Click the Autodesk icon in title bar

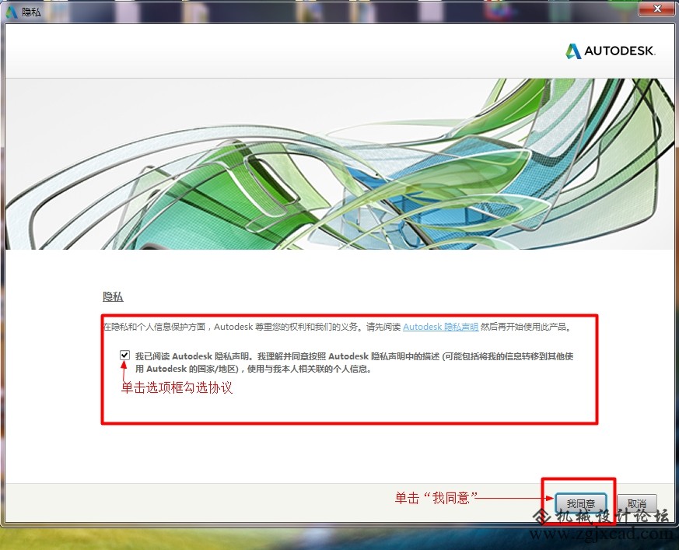[12, 12]
